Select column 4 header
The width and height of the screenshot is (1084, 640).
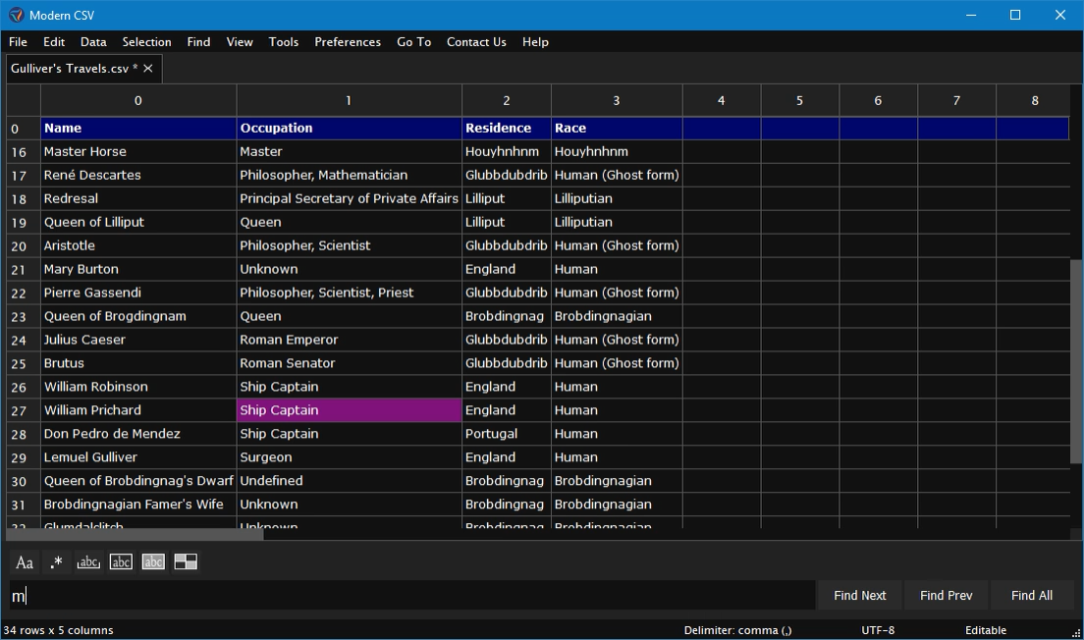click(x=722, y=101)
